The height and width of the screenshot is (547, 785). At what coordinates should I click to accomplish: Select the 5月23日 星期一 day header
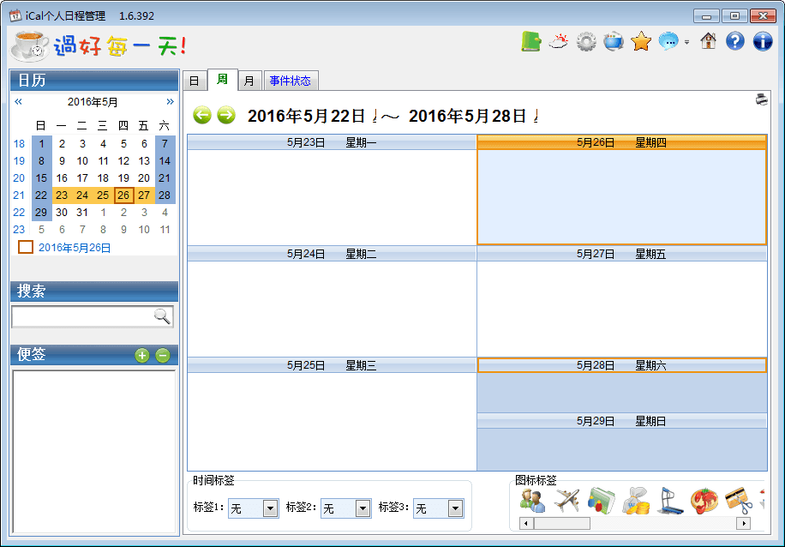pos(332,143)
